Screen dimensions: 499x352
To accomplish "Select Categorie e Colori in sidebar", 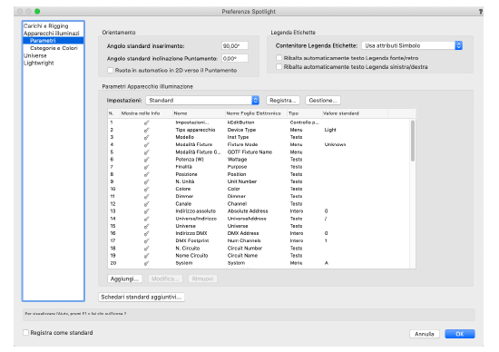I will [x=54, y=48].
